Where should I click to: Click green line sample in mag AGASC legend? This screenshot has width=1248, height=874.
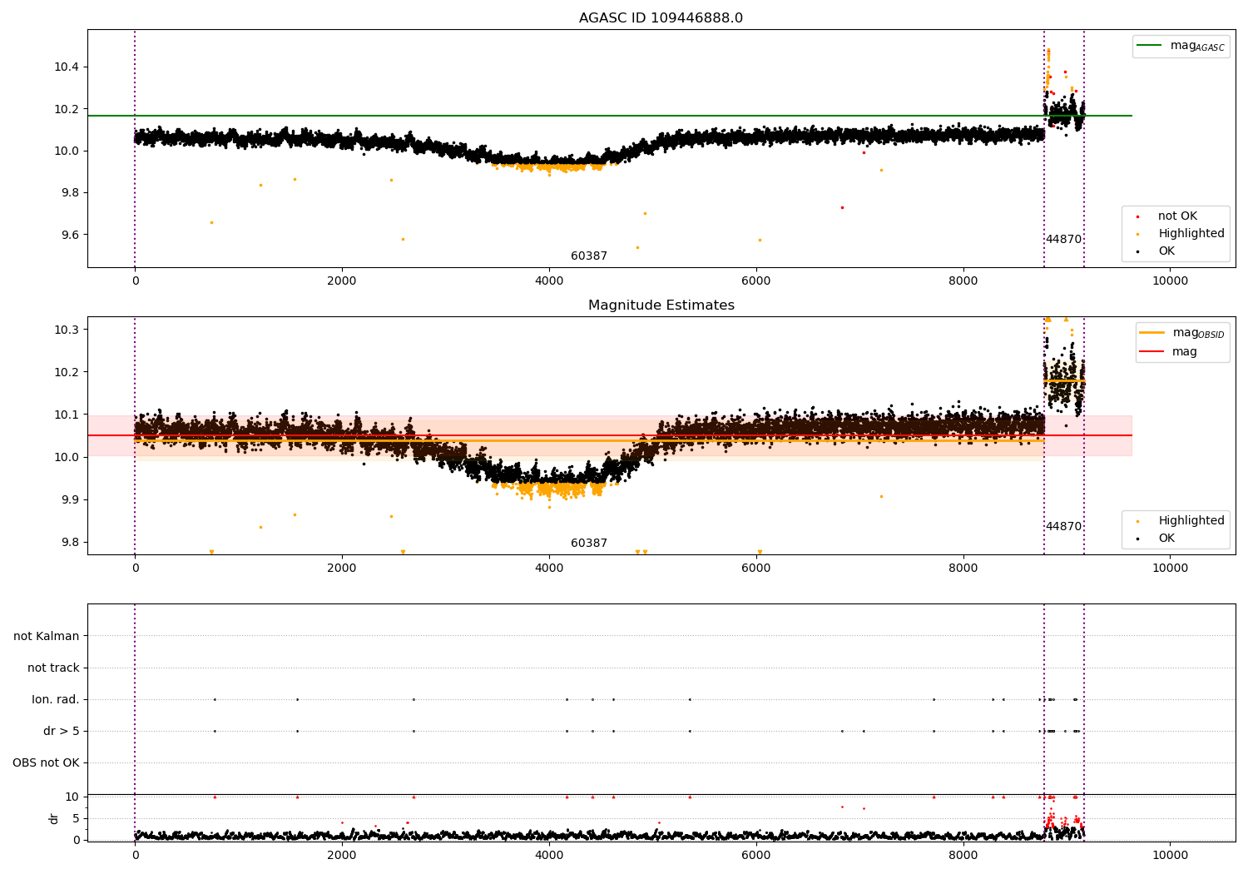pyautogui.click(x=1150, y=45)
